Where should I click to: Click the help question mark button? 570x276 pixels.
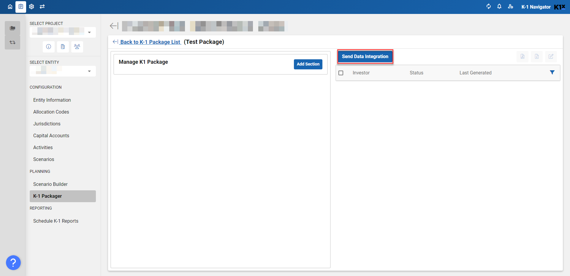[x=13, y=263]
